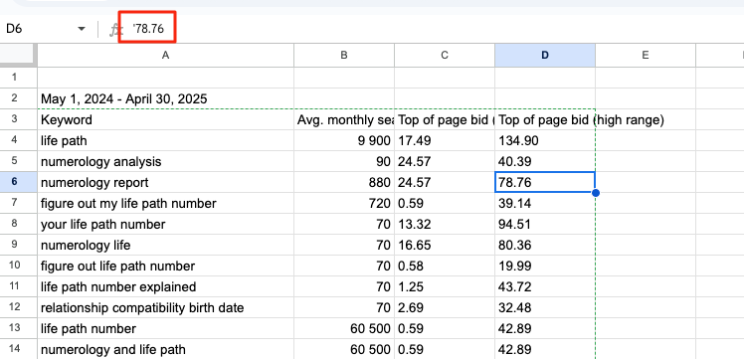Click the 43.72 value cell
Screen dimensions: 744x359
pyautogui.click(x=545, y=286)
